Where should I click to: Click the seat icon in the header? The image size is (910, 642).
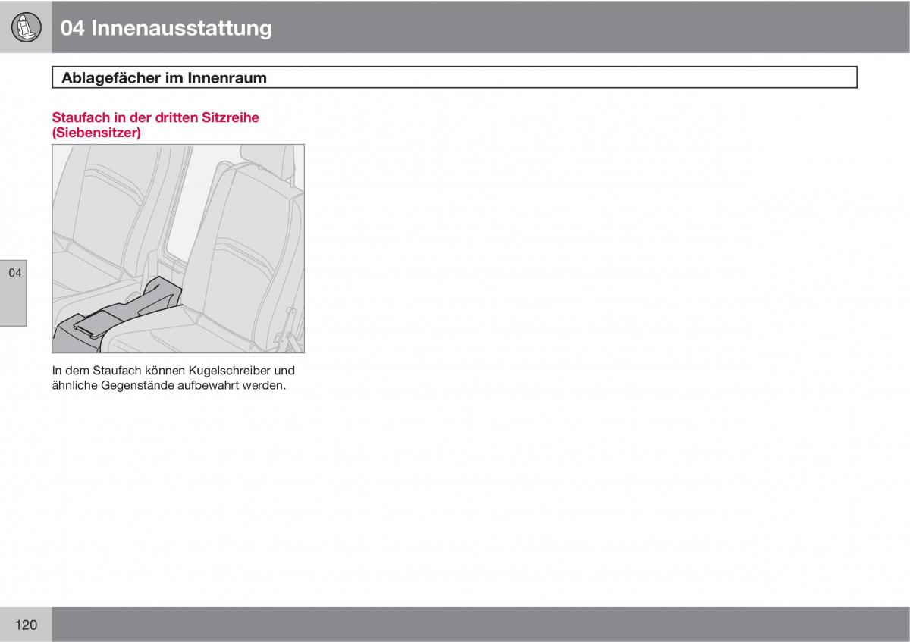(25, 28)
